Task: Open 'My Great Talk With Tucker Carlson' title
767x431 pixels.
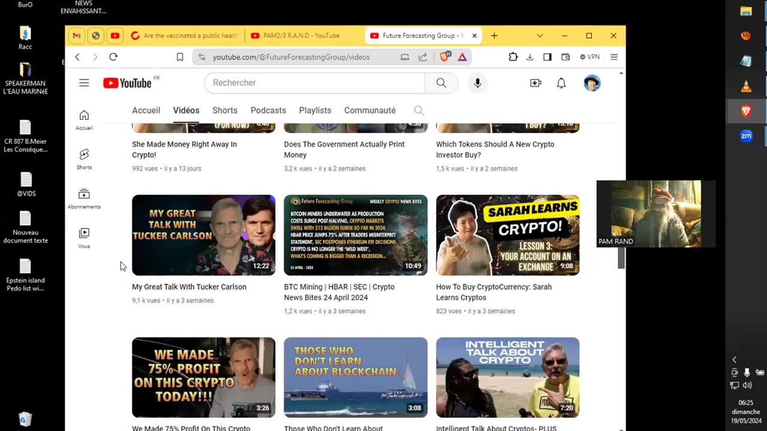Action: pyautogui.click(x=189, y=287)
